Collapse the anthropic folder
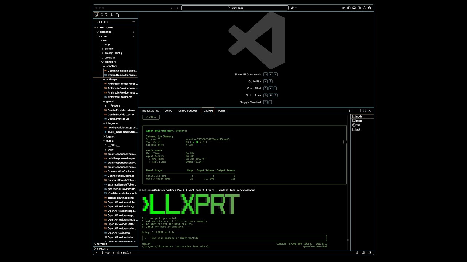The image size is (467, 262). (115, 79)
